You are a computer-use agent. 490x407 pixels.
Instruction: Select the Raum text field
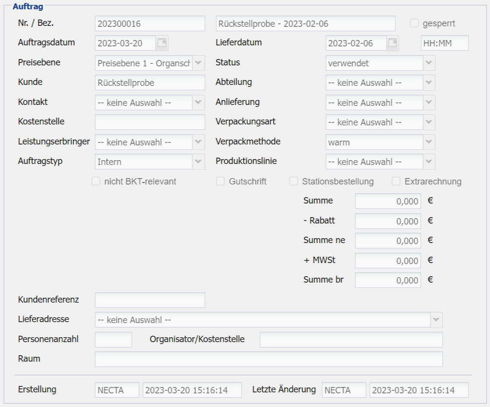pyautogui.click(x=268, y=359)
